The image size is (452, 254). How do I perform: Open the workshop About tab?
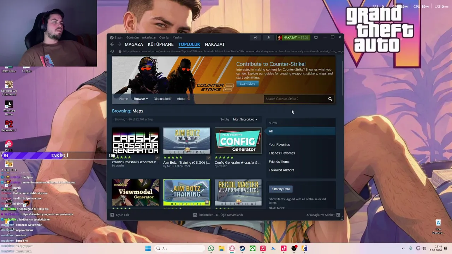pos(181,99)
